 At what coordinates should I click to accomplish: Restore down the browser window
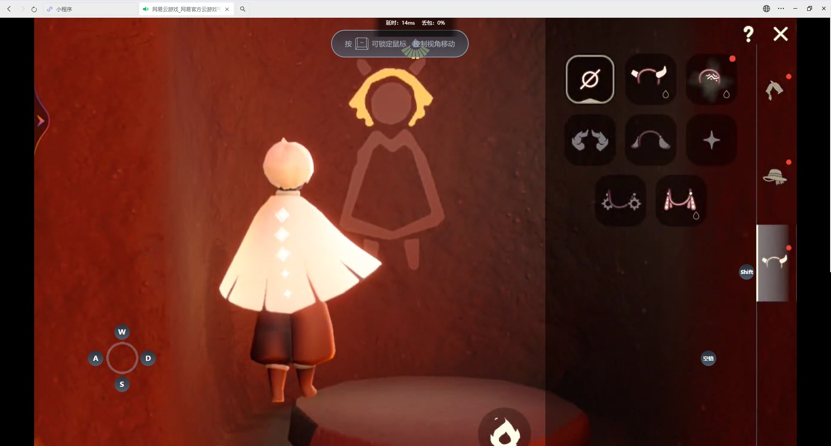(809, 9)
